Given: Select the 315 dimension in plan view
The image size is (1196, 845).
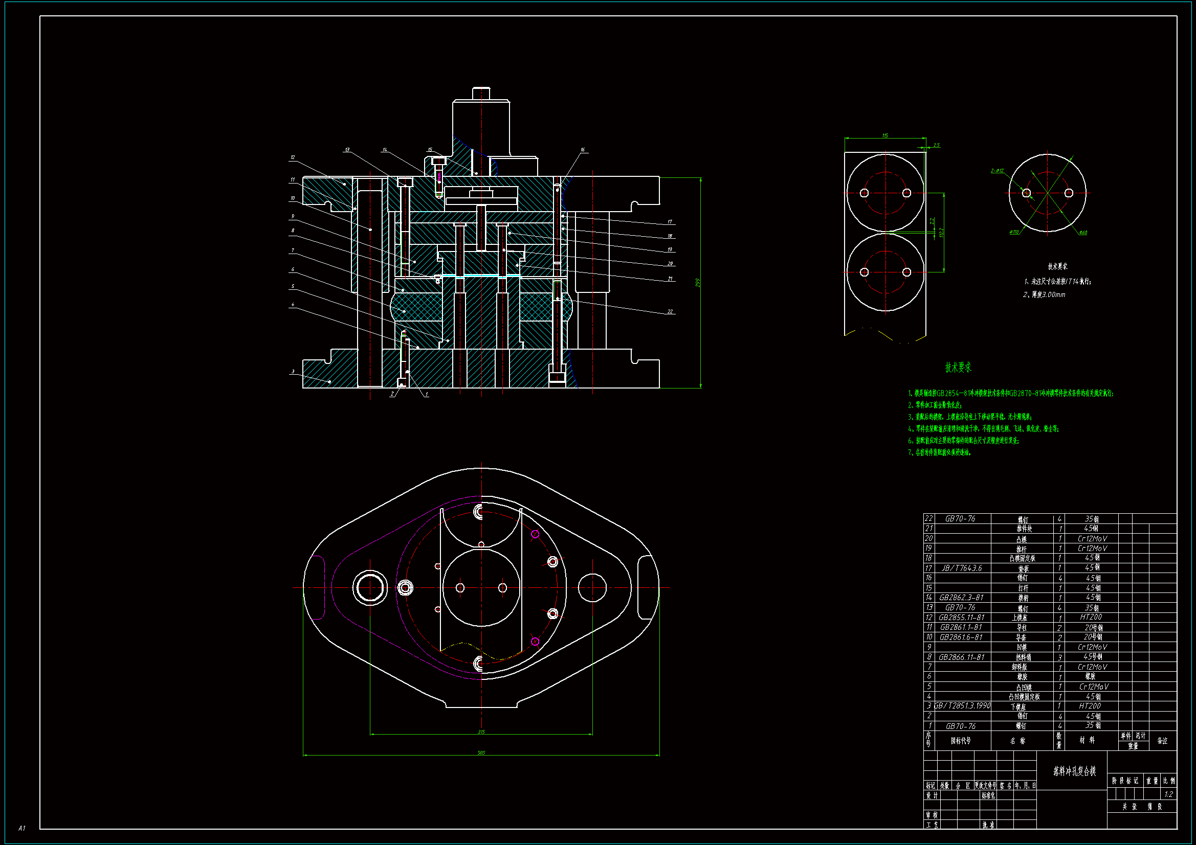Looking at the screenshot, I should coord(481,732).
